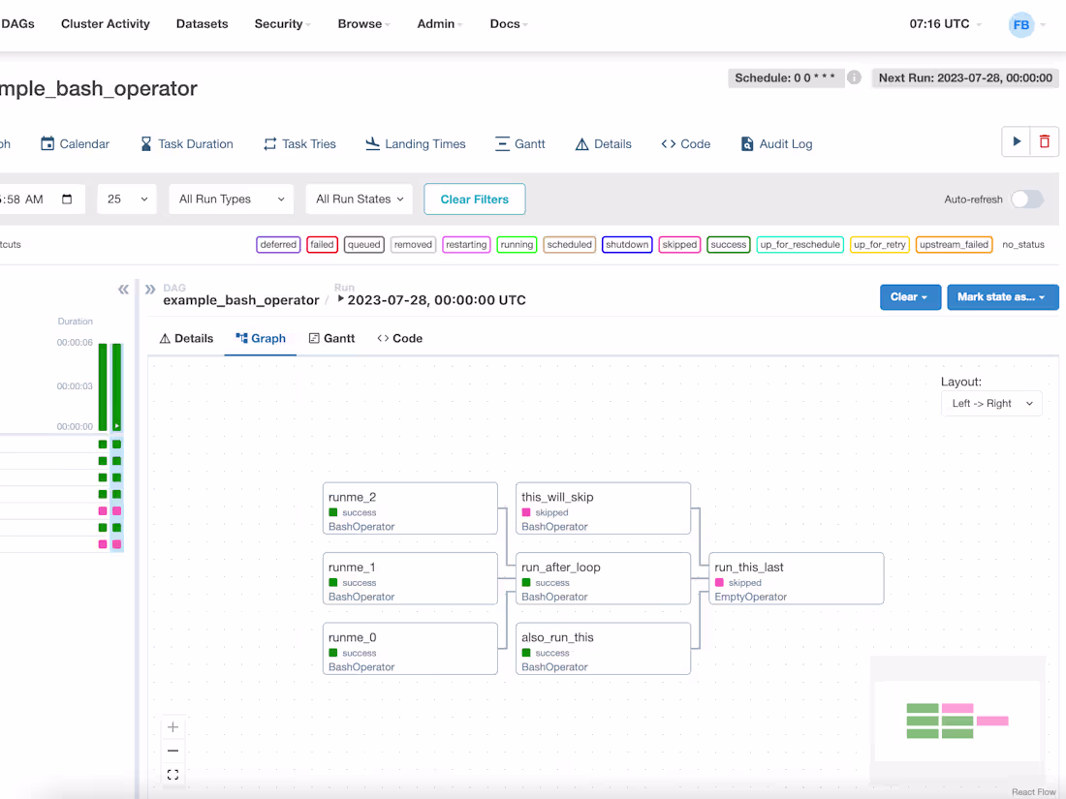
Task: Trigger the DAG with the play icon
Action: [1016, 140]
